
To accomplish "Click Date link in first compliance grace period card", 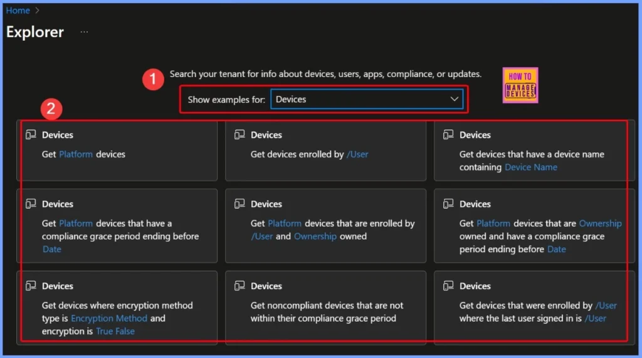I will point(51,249).
